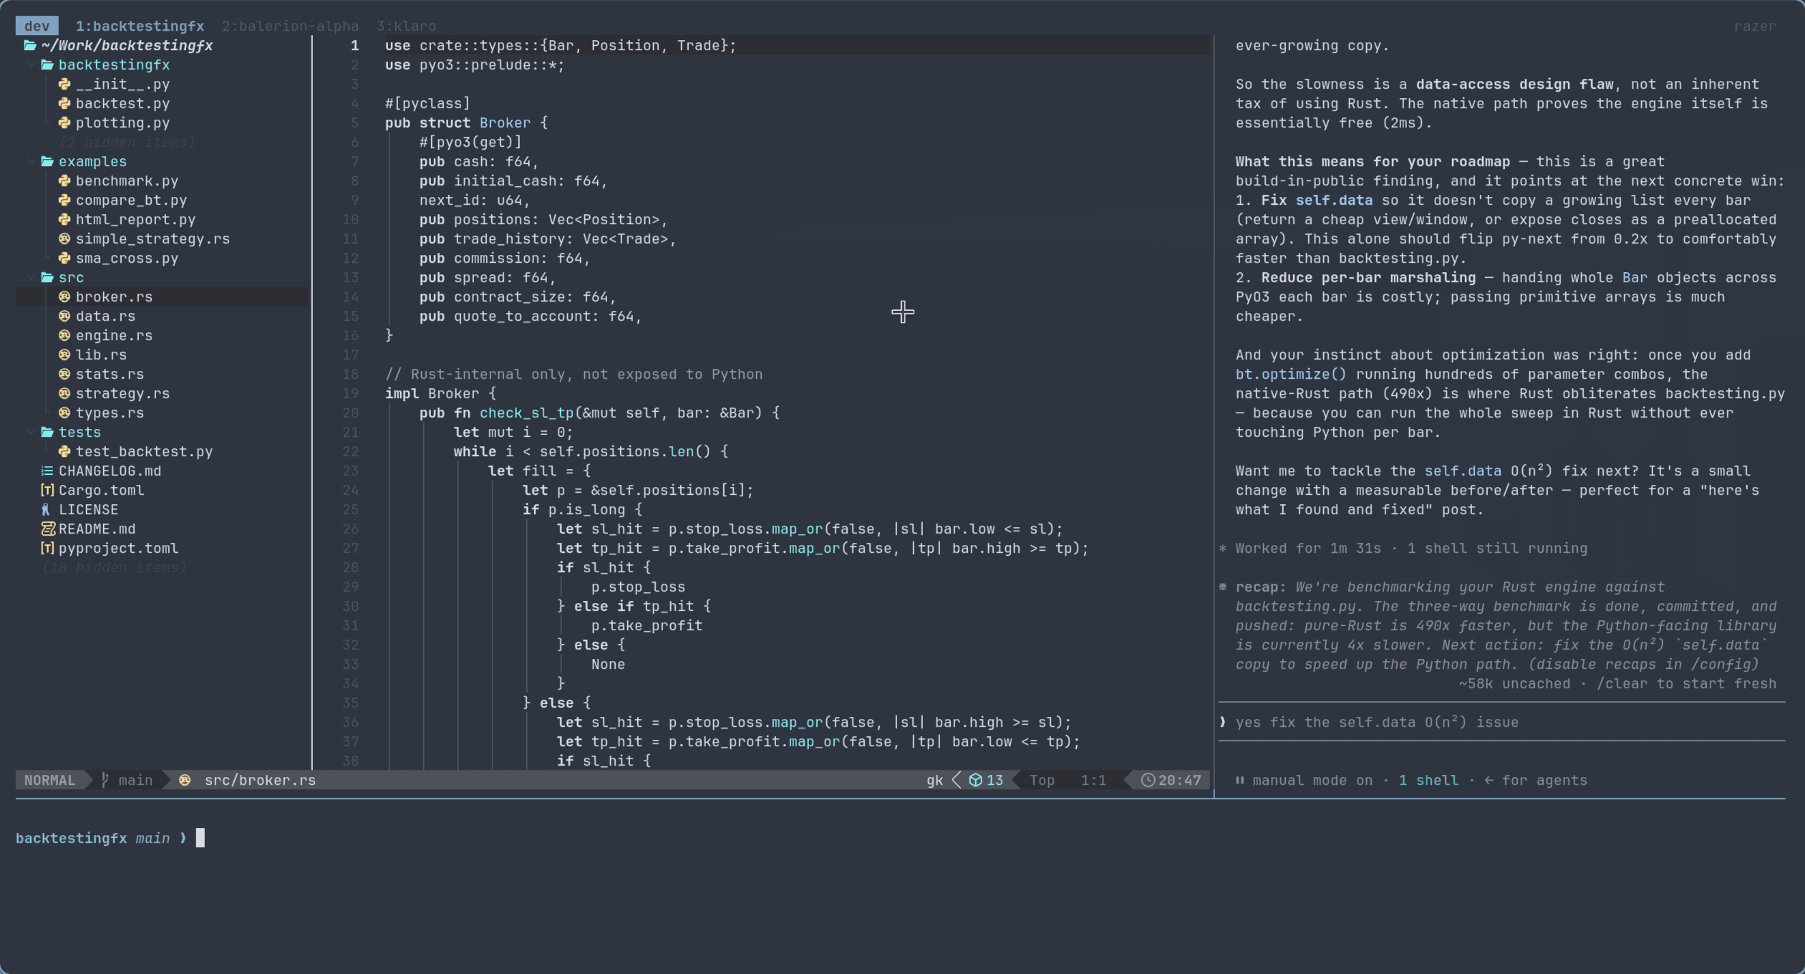Click 'gk' pending keys indicator

click(934, 780)
